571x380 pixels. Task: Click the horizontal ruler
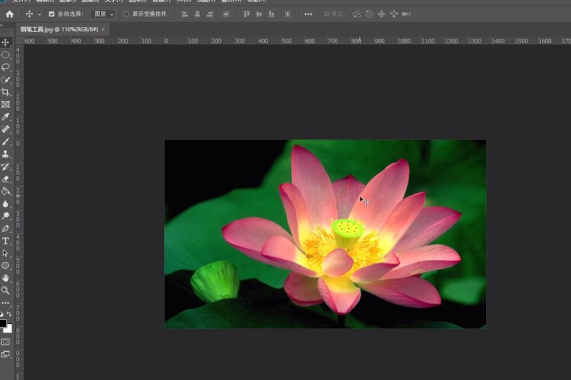click(x=297, y=41)
